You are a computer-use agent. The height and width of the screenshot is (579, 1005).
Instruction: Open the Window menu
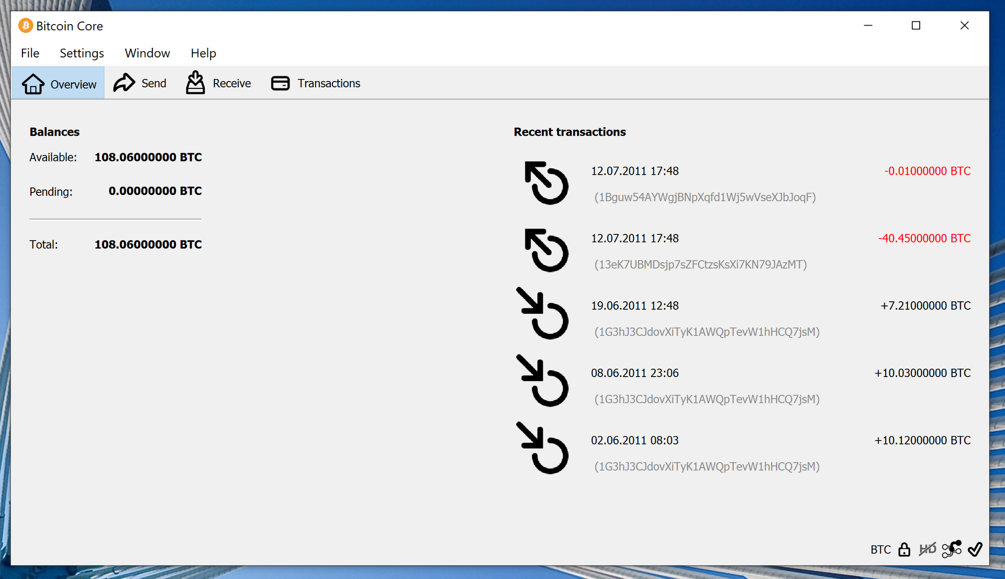(147, 53)
